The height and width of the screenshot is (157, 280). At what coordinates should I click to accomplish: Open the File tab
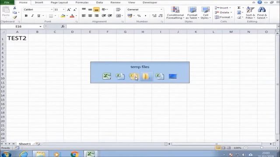click(x=7, y=2)
